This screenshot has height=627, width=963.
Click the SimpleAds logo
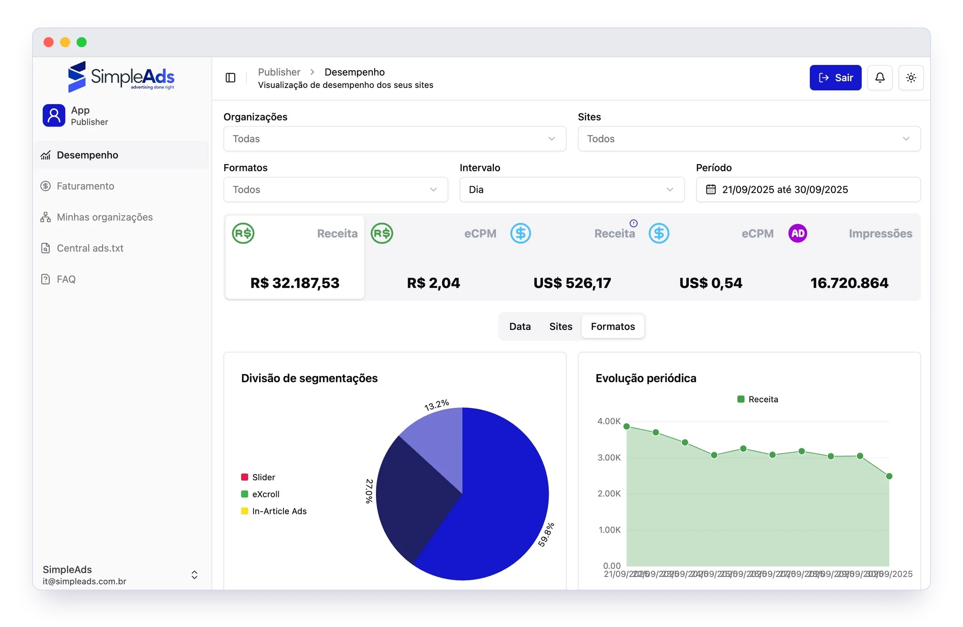(x=121, y=77)
